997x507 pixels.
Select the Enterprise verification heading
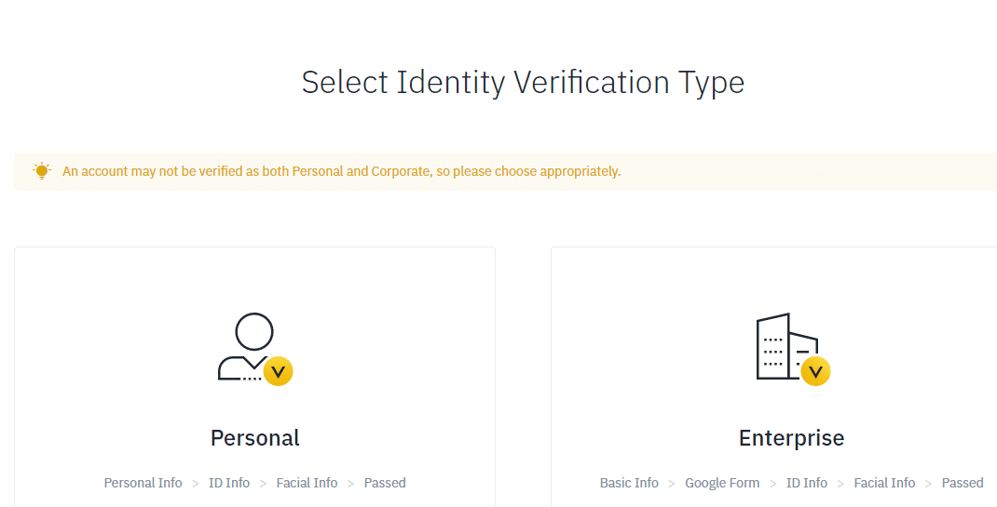(x=792, y=438)
